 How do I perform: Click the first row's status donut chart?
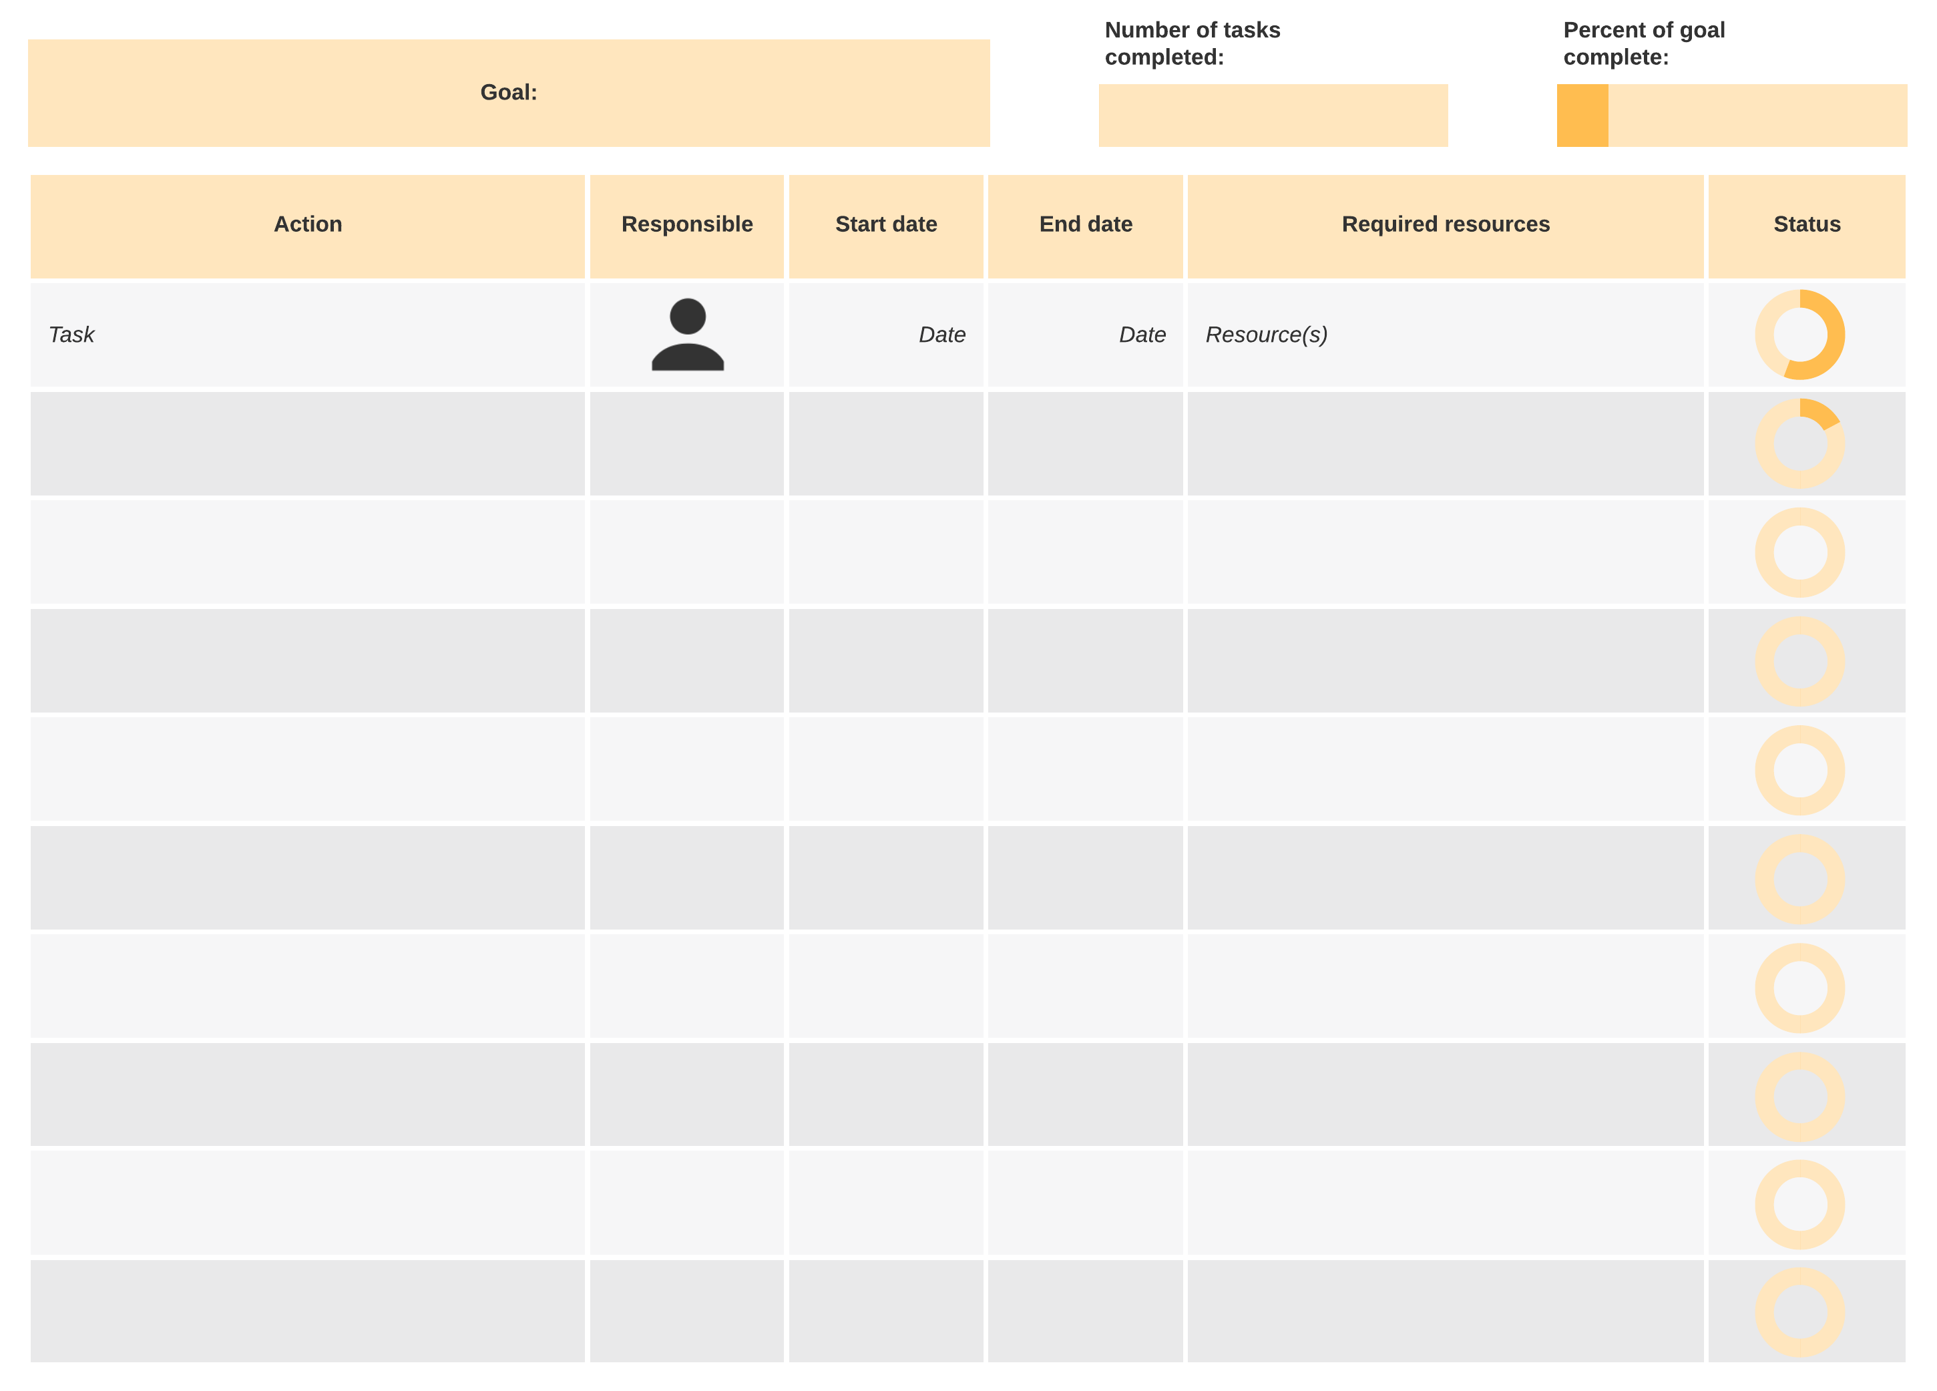1799,334
